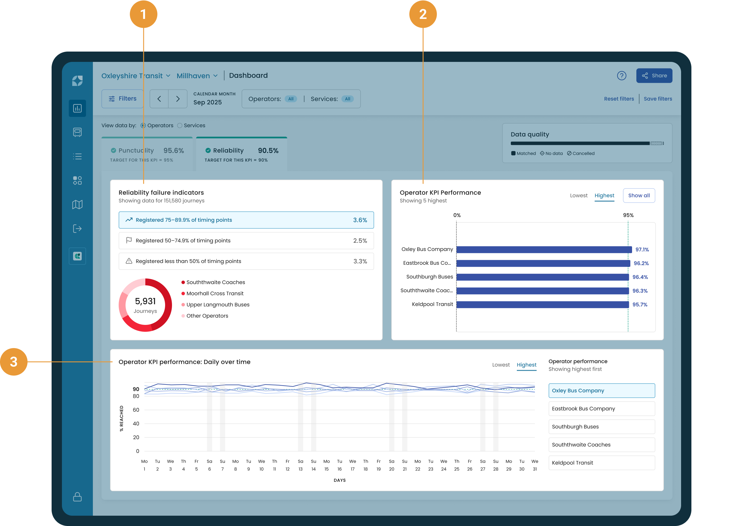Open the list view sidebar icon

77,156
